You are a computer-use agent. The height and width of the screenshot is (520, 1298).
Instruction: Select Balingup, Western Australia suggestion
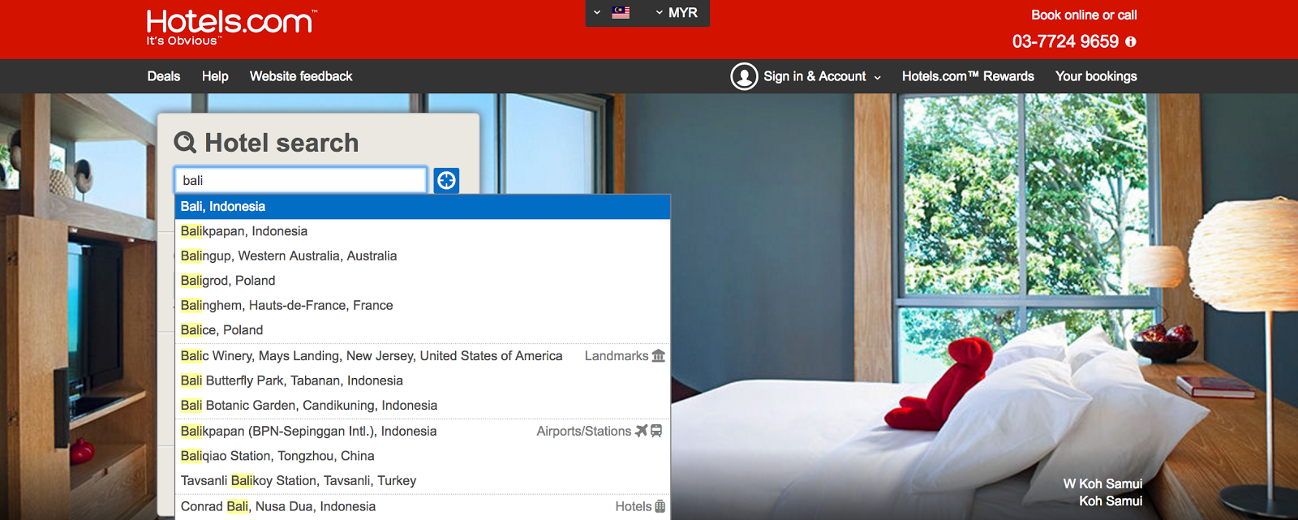[x=423, y=256]
